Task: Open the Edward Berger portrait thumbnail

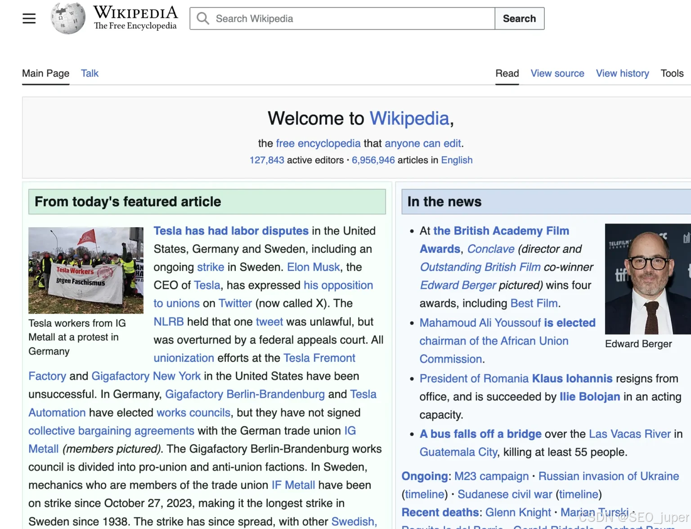Action: (x=648, y=279)
